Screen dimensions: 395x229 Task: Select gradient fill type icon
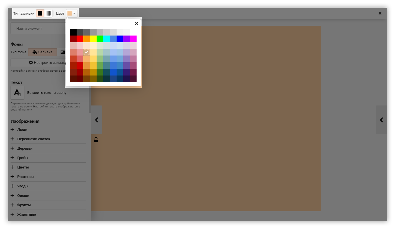tap(48, 13)
